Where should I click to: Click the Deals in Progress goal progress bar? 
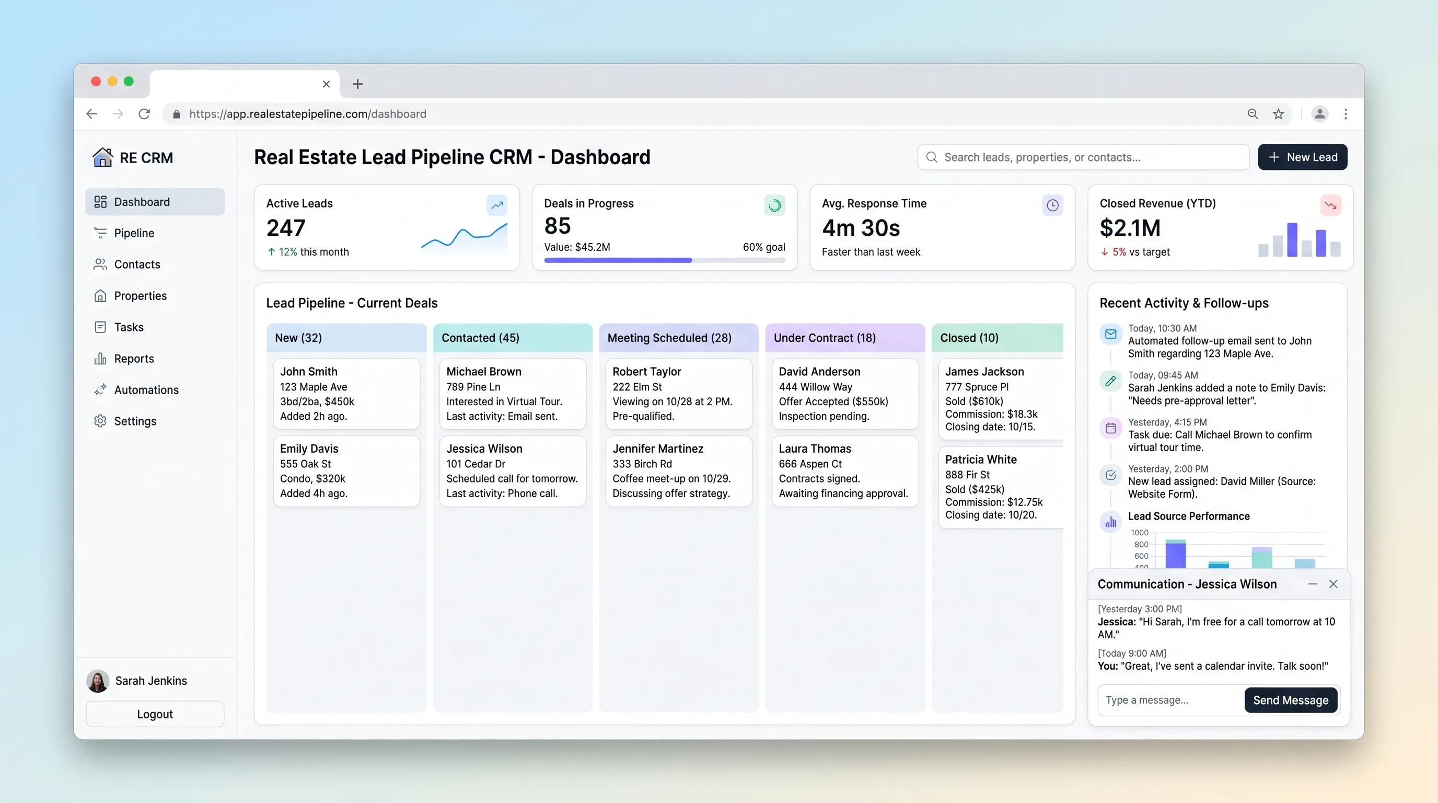664,260
